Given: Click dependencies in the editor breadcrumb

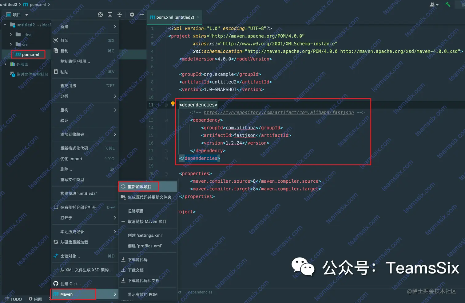Looking at the screenshot, I should pyautogui.click(x=200, y=292).
